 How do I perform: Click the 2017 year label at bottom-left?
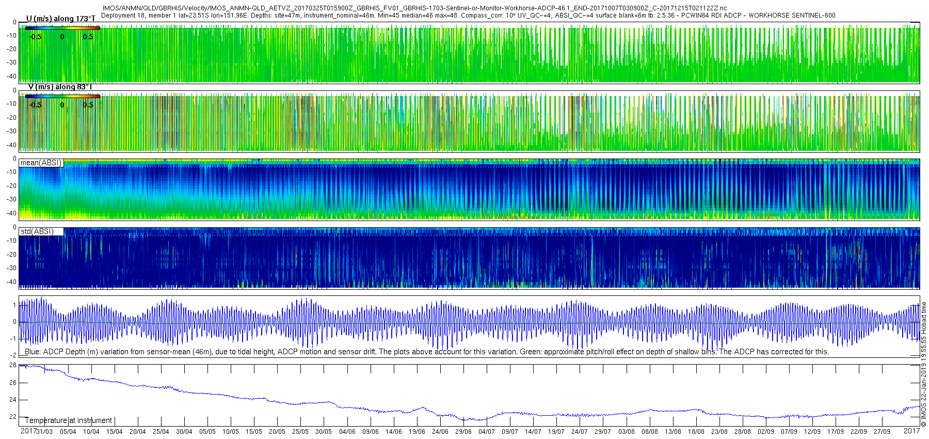click(28, 431)
